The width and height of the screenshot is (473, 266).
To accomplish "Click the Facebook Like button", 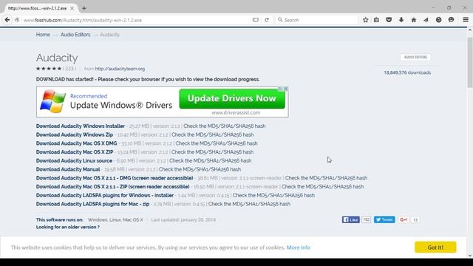I will [x=351, y=219].
